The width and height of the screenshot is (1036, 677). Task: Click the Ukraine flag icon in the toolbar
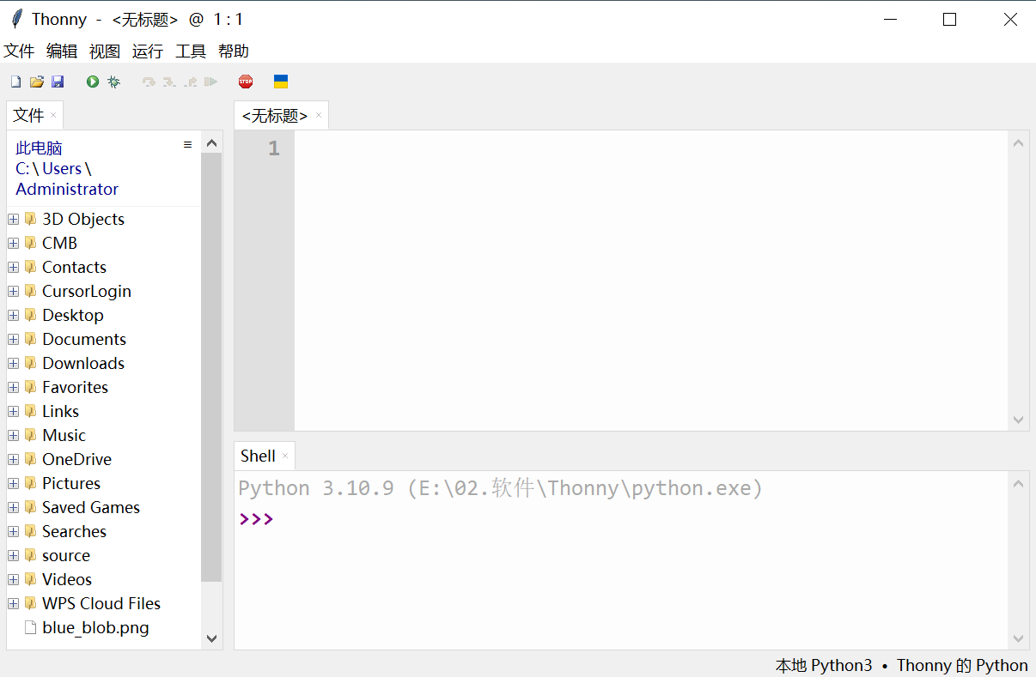[x=281, y=82]
